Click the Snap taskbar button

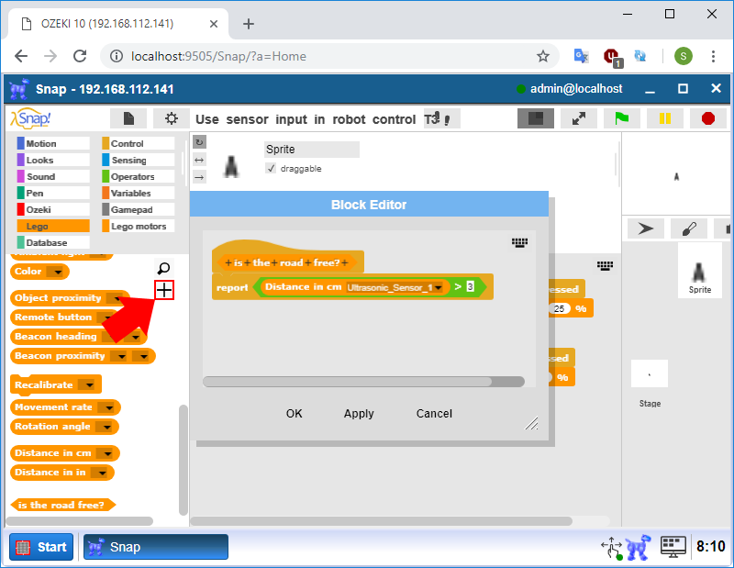(x=156, y=547)
